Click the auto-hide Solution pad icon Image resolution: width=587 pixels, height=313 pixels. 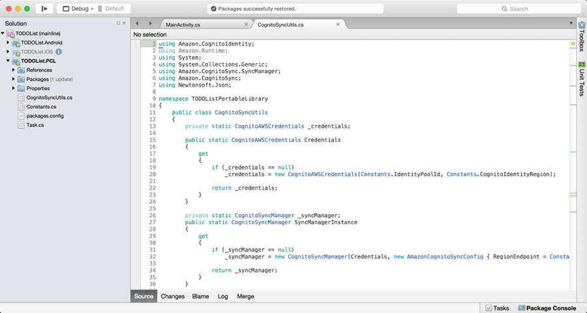point(118,23)
